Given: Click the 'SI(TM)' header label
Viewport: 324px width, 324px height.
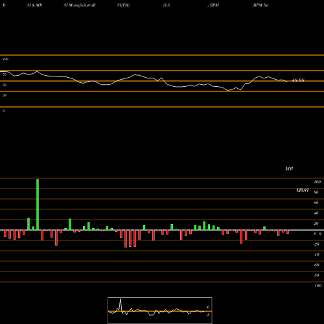Looking at the screenshot, I should [x=123, y=5].
